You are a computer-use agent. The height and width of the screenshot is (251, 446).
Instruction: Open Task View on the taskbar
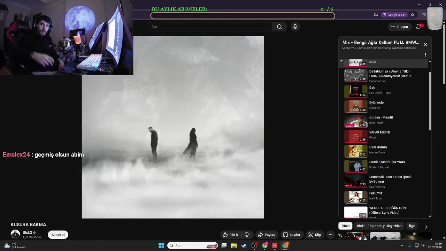tap(224, 245)
